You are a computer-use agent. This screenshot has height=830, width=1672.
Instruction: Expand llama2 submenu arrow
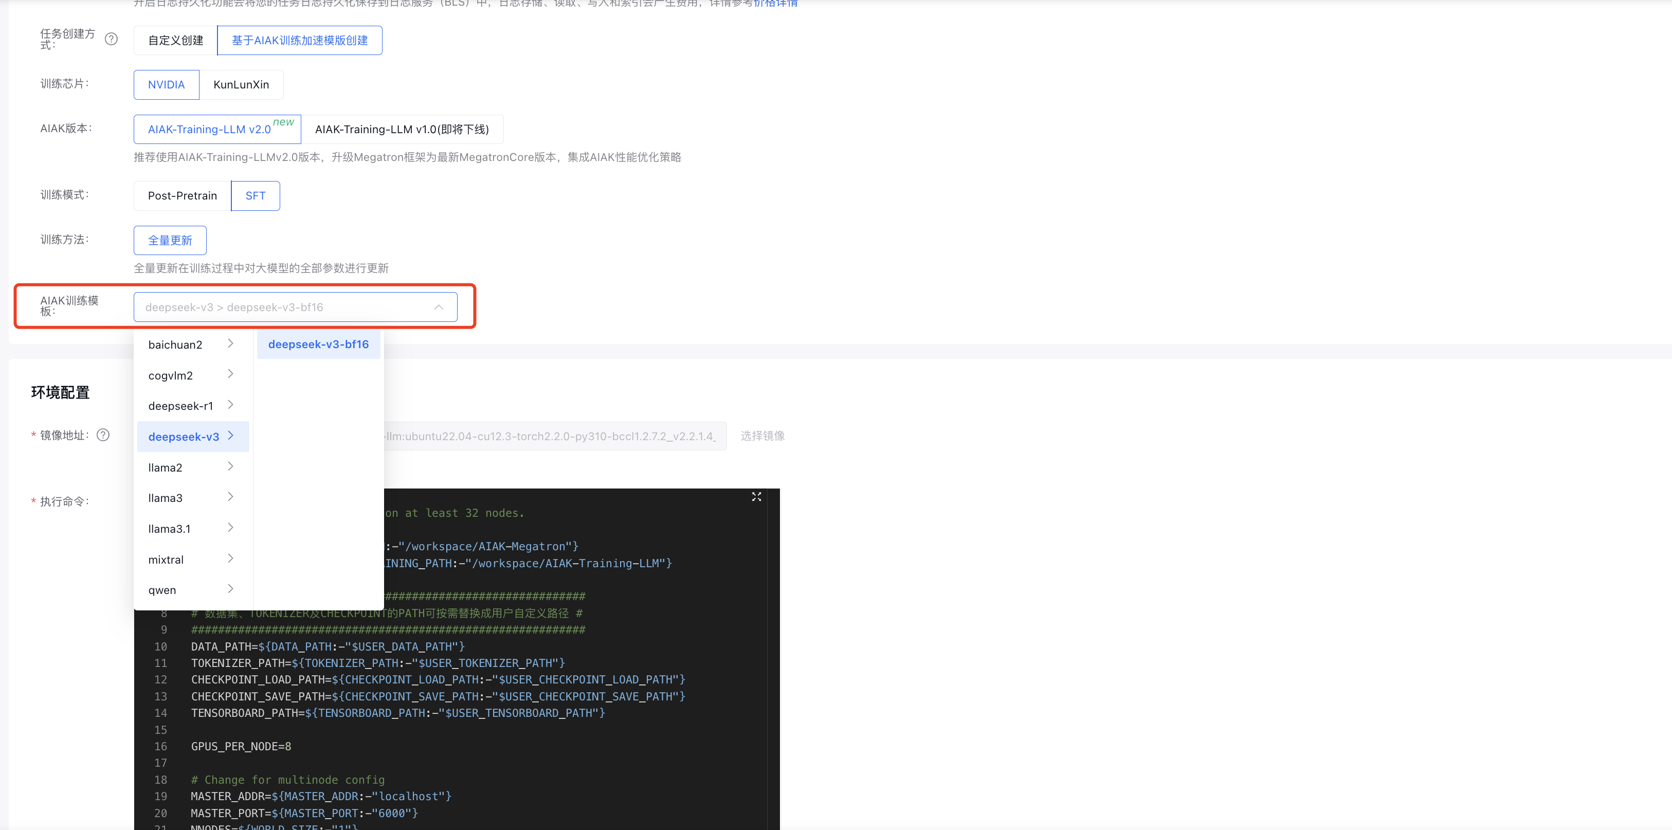click(230, 466)
